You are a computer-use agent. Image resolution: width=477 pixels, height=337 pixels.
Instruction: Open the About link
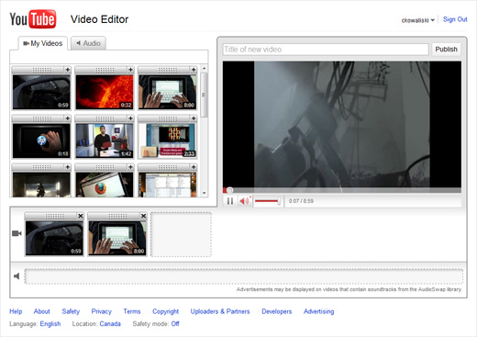pyautogui.click(x=42, y=311)
